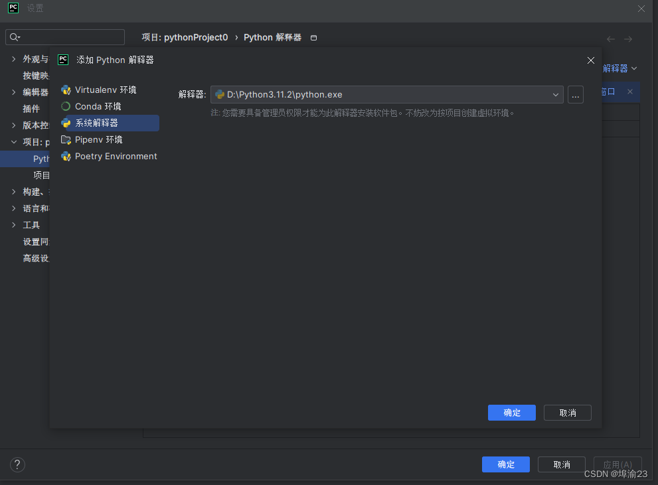Image resolution: width=658 pixels, height=485 pixels.
Task: Click the 应用(A) button in Settings
Action: tap(617, 464)
